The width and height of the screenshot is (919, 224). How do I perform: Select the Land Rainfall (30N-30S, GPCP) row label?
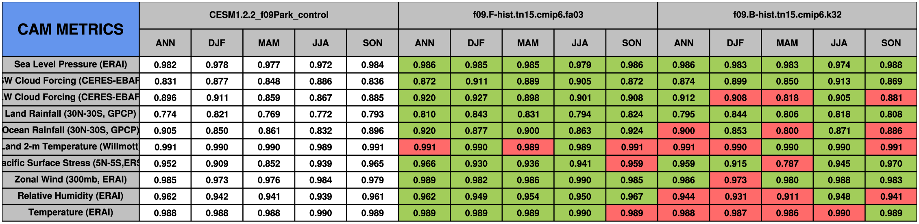pos(70,114)
